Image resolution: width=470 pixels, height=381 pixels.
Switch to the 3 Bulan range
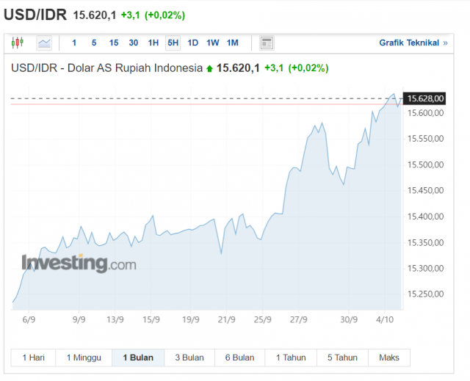189,358
